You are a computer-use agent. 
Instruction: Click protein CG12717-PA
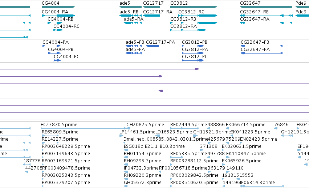click(x=160, y=42)
